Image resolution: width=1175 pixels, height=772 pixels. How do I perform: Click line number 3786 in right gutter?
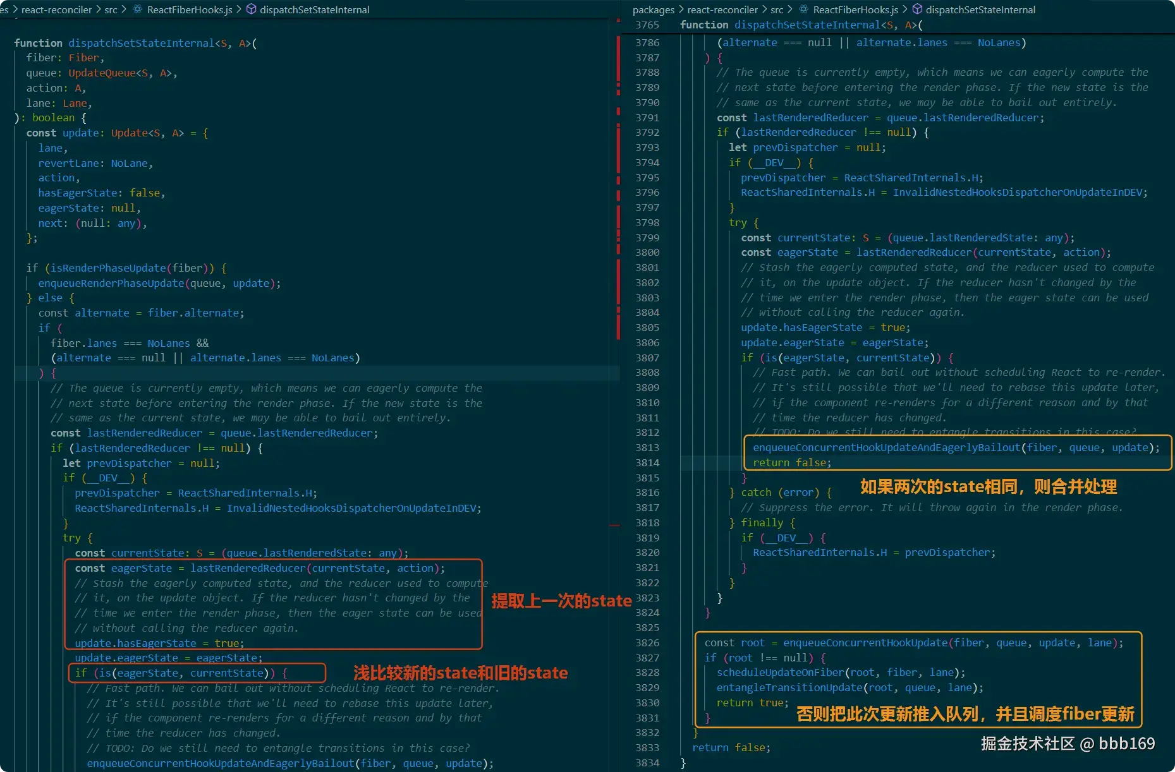[x=647, y=42]
